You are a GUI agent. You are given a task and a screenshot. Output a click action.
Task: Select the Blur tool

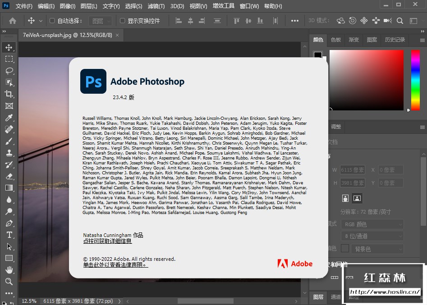(9, 200)
